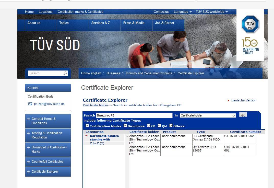Screen dimensions: 274x188
Task: Open Counterfeit Certificates sidebar link
Action: [x=48, y=162]
